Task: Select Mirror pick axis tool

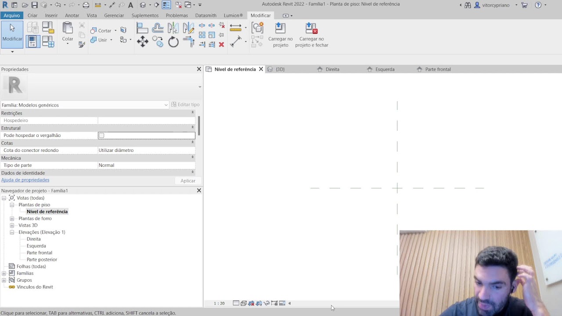Action: [x=173, y=28]
